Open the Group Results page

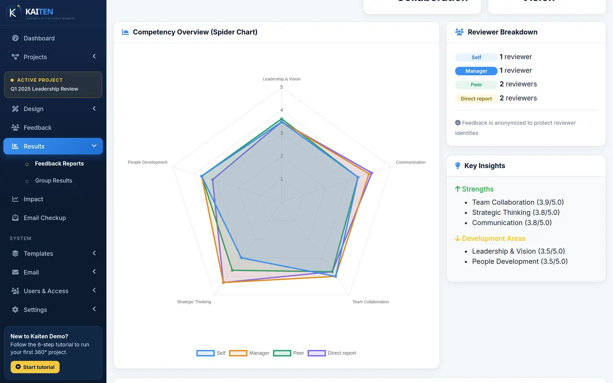pos(53,181)
